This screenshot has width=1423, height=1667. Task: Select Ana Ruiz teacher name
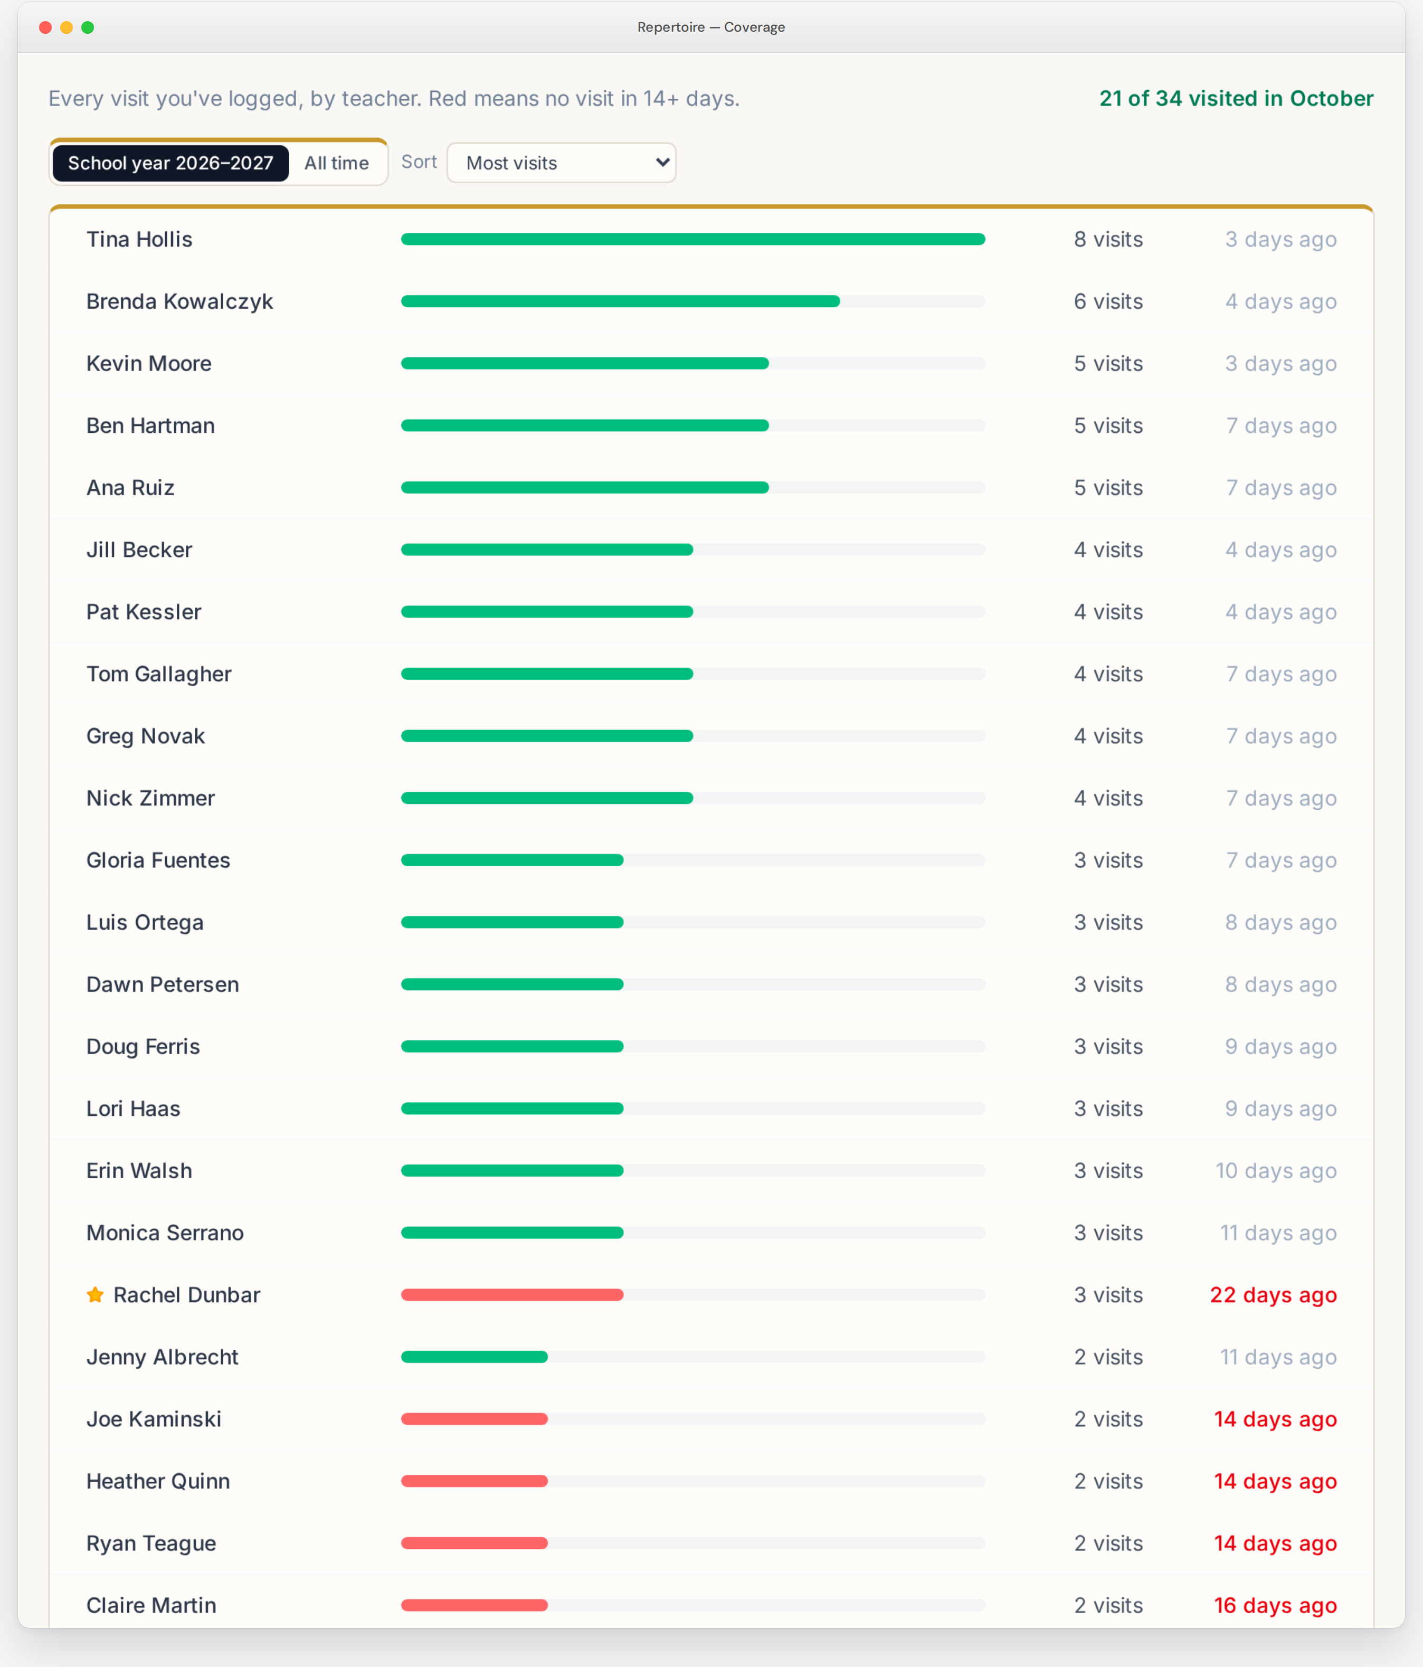pos(130,488)
